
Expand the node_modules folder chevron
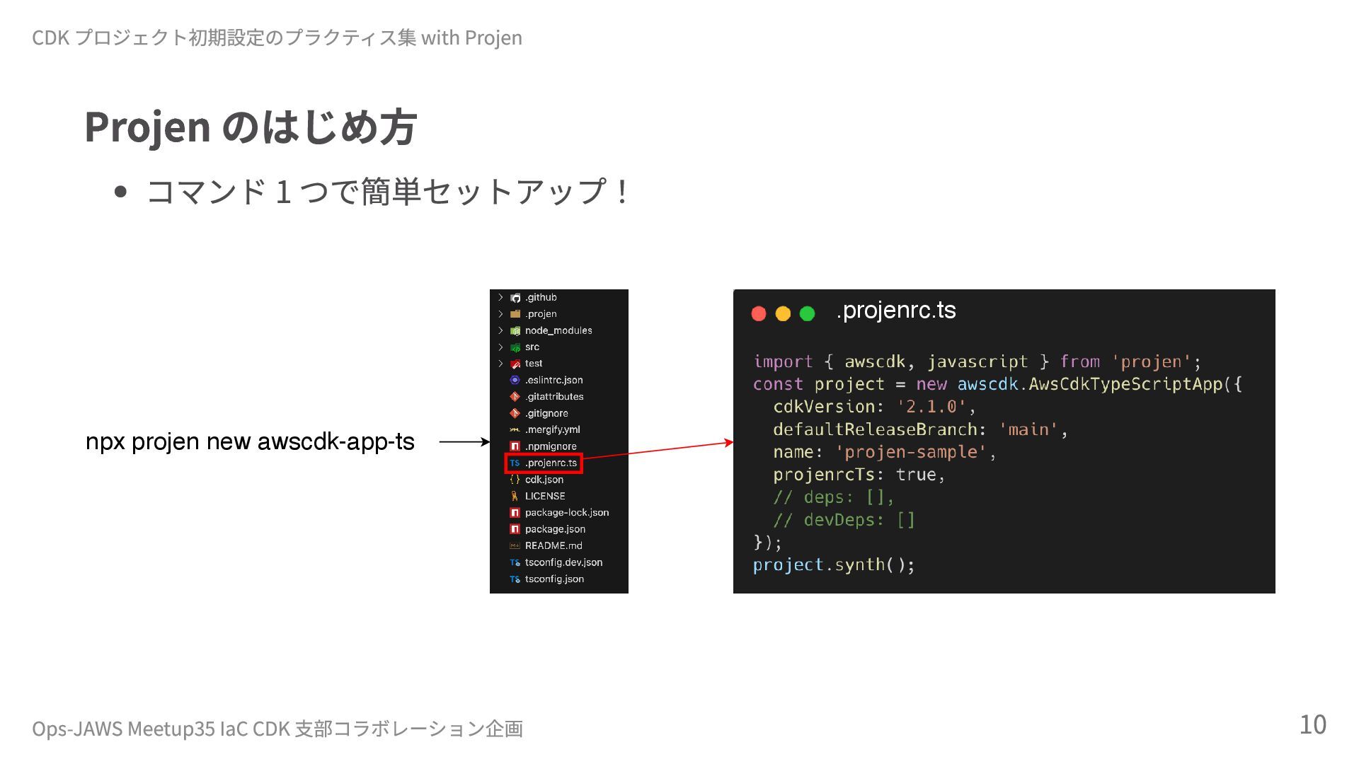500,330
